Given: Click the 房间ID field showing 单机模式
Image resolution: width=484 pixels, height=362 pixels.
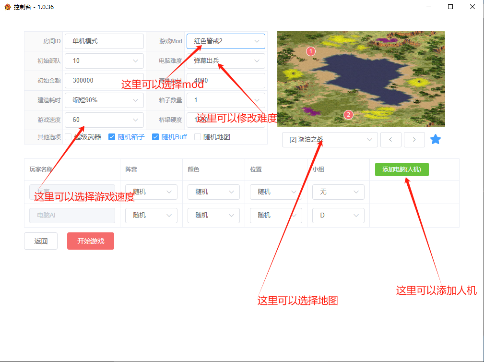Looking at the screenshot, I should click(x=104, y=41).
